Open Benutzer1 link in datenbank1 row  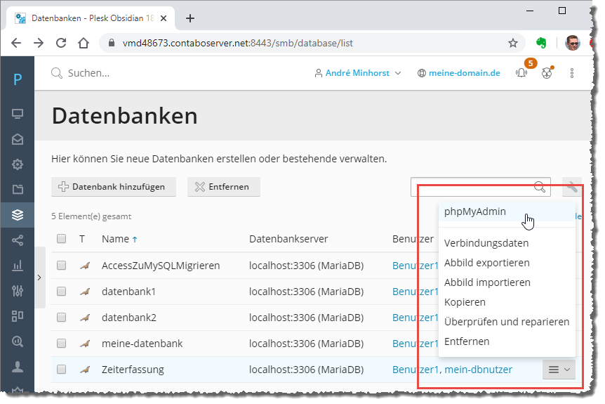point(415,292)
